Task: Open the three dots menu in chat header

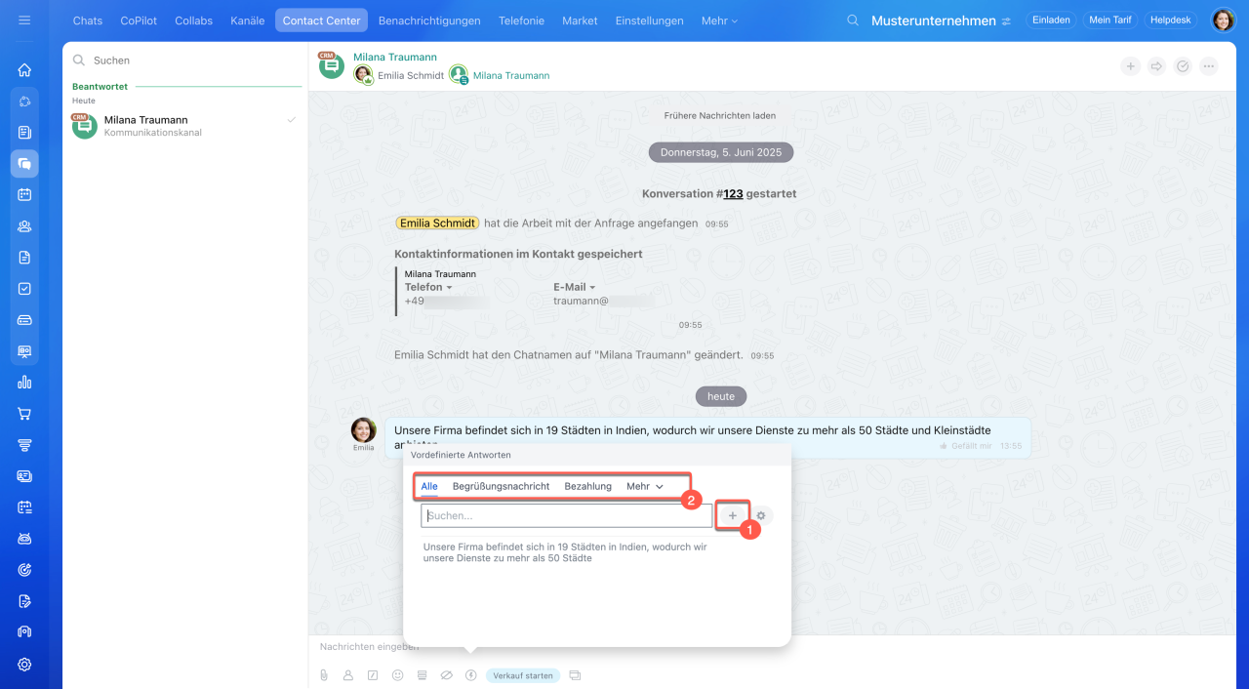Action: (1209, 66)
